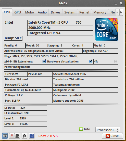Open the Audio tab
Screen dimensions: 126x141
pos(42,12)
